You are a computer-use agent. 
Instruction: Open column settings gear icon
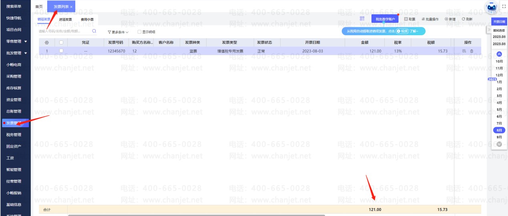(47, 42)
